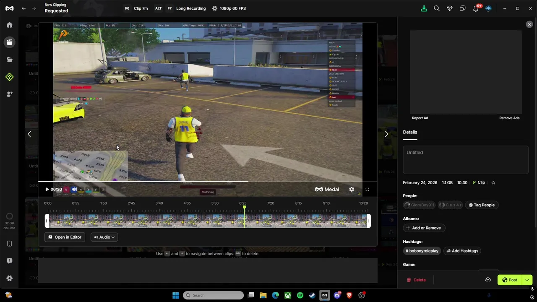The image size is (537, 302).
Task: Click the left trim handle
Action: pyautogui.click(x=47, y=221)
